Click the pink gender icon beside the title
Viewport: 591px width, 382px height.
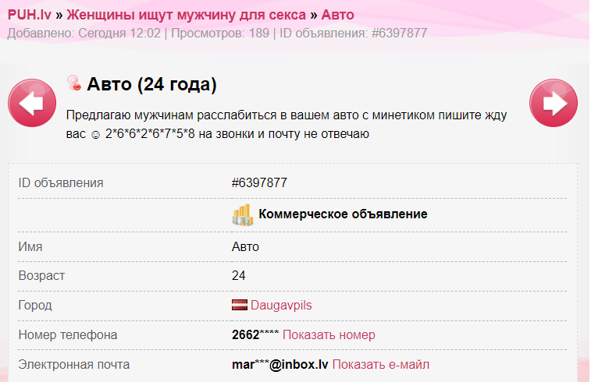click(x=74, y=83)
